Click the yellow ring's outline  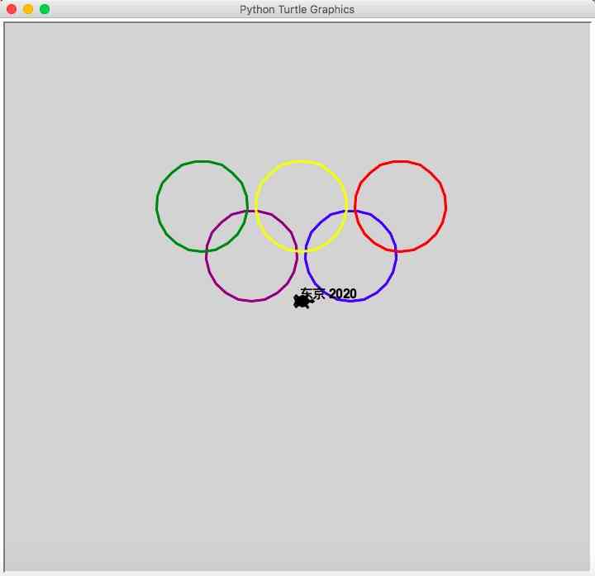[x=302, y=162]
